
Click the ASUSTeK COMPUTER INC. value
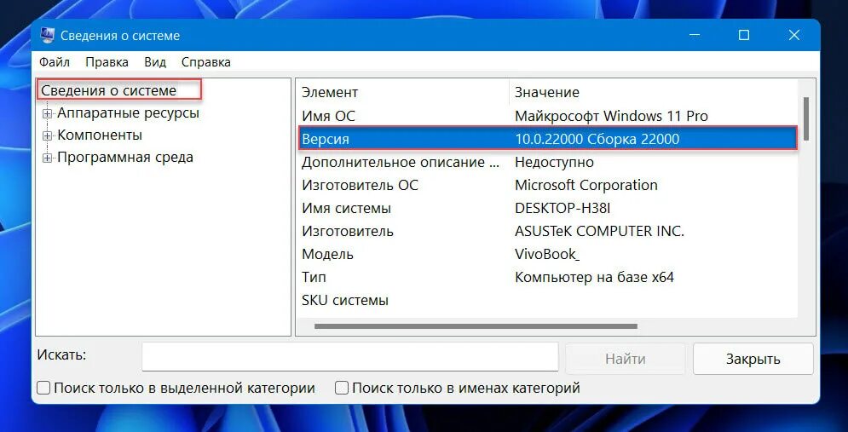point(600,232)
